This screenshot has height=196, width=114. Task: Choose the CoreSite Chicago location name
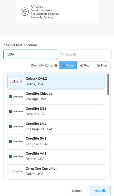click(x=39, y=93)
